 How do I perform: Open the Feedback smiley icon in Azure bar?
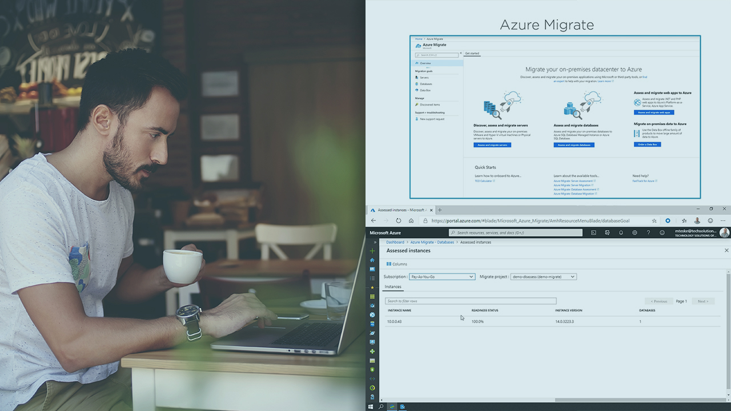tap(662, 233)
